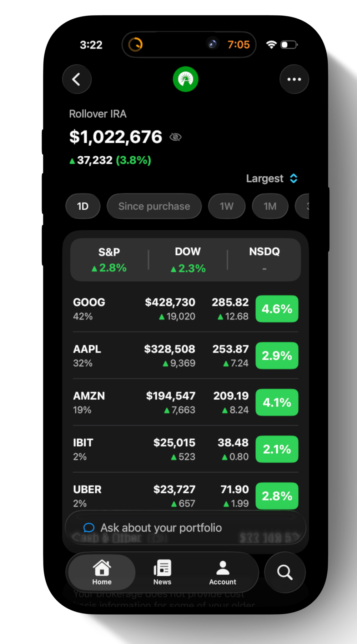Select the 1D time range
Screen dimensions: 357x644
coord(83,206)
